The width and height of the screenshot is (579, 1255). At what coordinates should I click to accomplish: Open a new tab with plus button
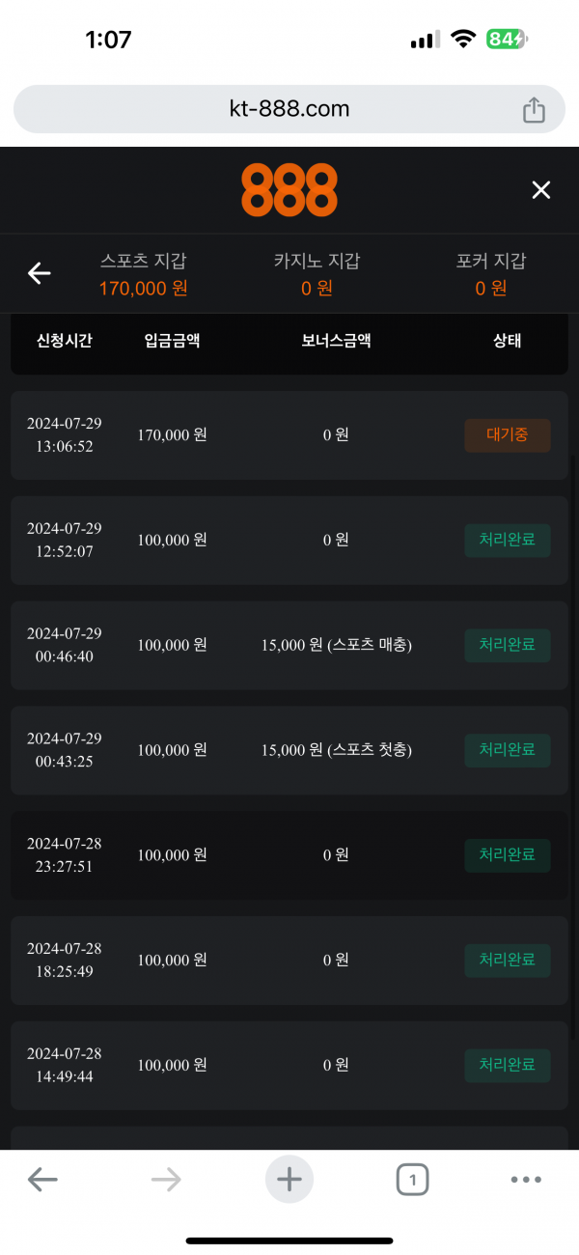(x=289, y=1179)
